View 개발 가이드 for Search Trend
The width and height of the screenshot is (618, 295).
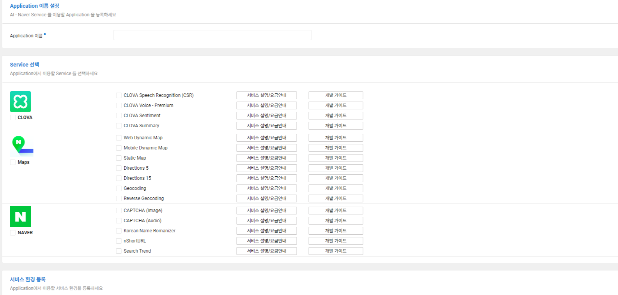[336, 251]
